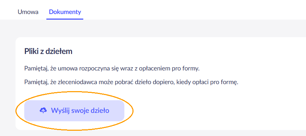The width and height of the screenshot is (306, 136).
Task: Click the cloud upload icon
Action: pos(43,110)
